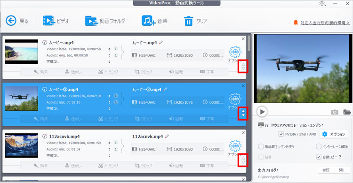
Task: Expand Video1 track selector of ムービー.mp4
Action: tap(109, 49)
